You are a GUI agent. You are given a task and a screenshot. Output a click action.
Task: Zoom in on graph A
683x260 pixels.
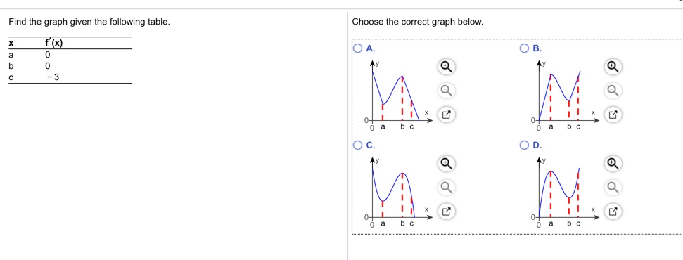pyautogui.click(x=445, y=66)
